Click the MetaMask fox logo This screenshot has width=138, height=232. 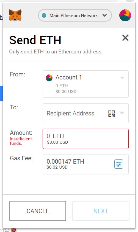coord(15,16)
